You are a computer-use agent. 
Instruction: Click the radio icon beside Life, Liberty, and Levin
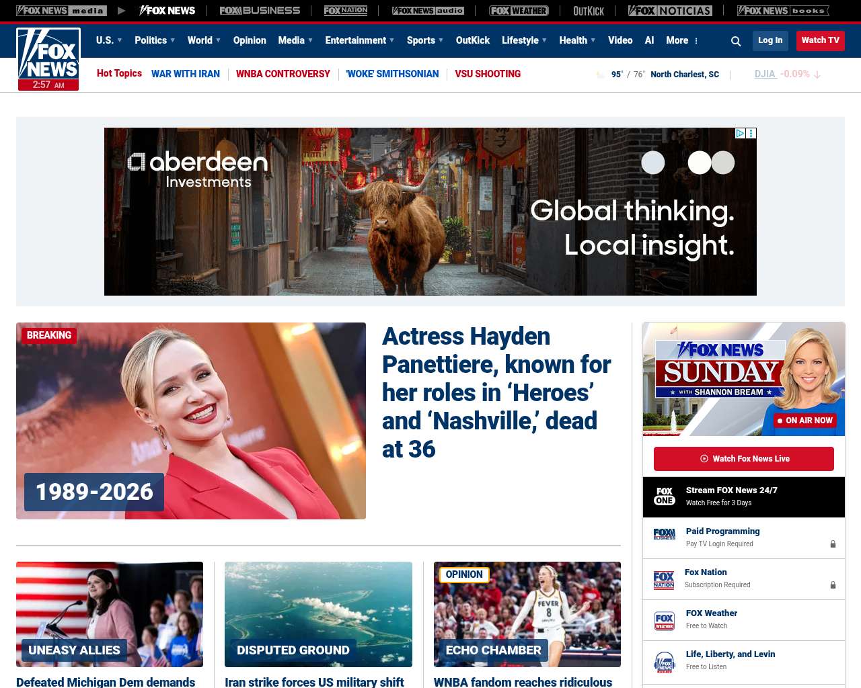point(665,662)
